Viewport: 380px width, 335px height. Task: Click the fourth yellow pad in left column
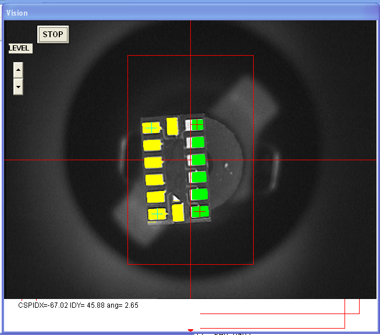coord(154,180)
